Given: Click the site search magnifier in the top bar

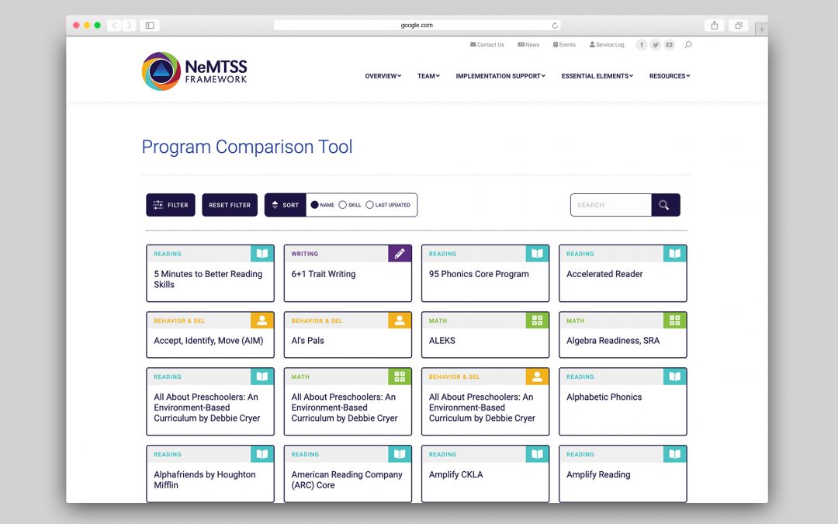Looking at the screenshot, I should tap(687, 45).
